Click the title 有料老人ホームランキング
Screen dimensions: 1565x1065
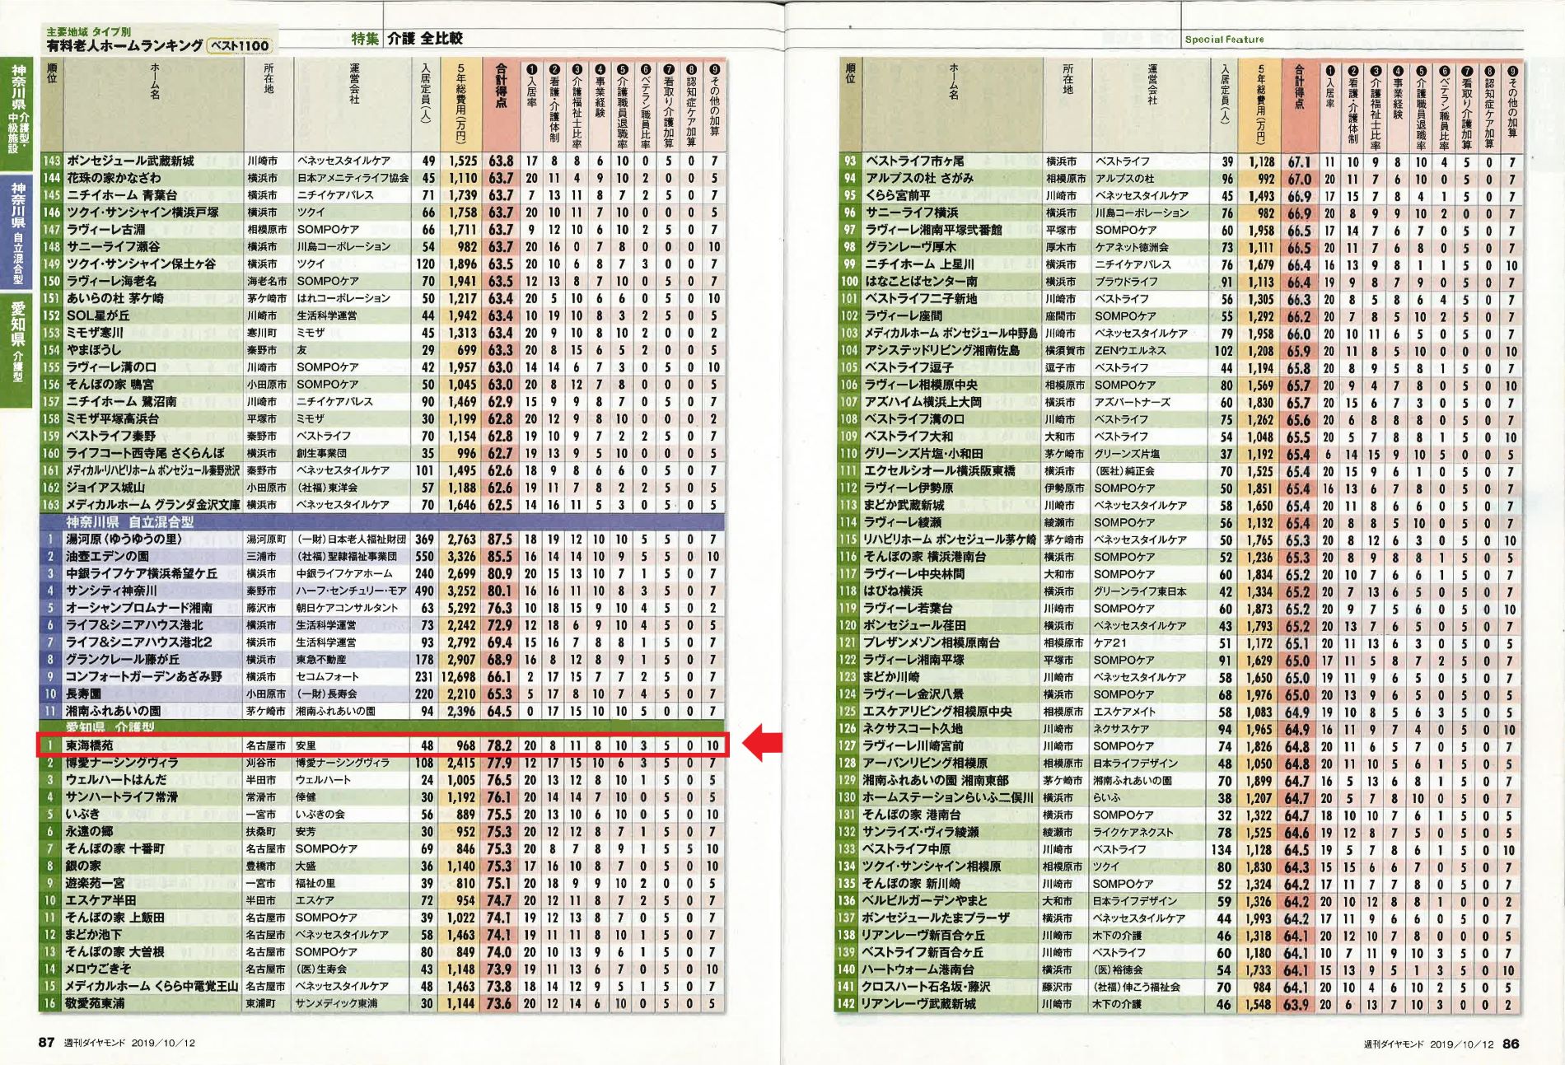click(124, 45)
